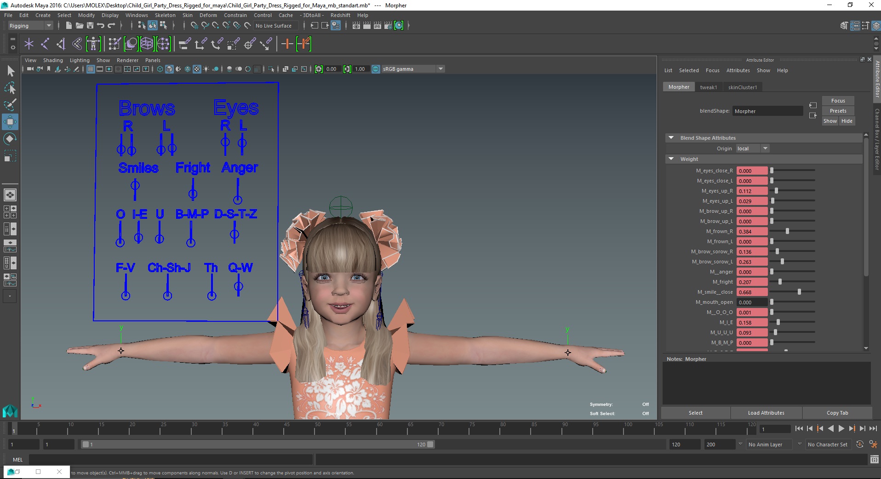
Task: Expand the extra pane layouts arrow
Action: (x=10, y=297)
